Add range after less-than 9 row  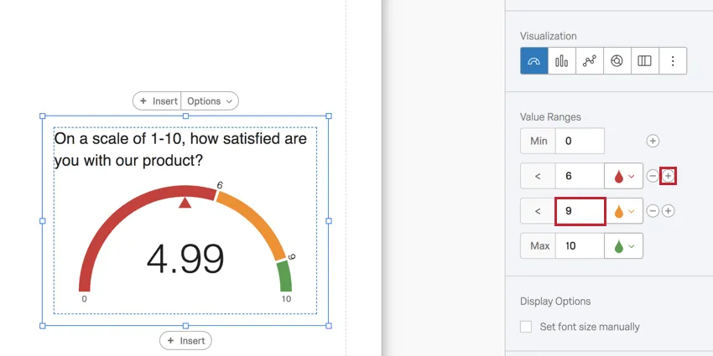[x=669, y=211]
